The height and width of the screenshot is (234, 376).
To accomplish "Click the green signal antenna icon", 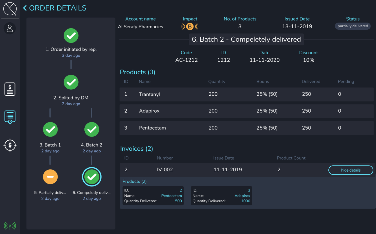I will pos(10,226).
